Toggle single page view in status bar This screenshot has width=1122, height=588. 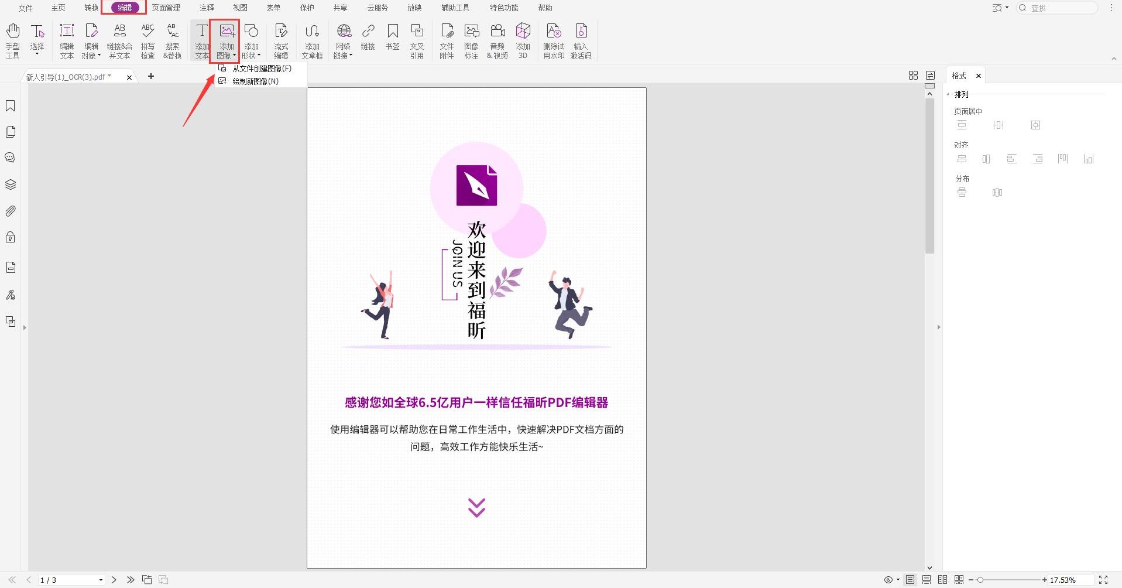[x=910, y=579]
